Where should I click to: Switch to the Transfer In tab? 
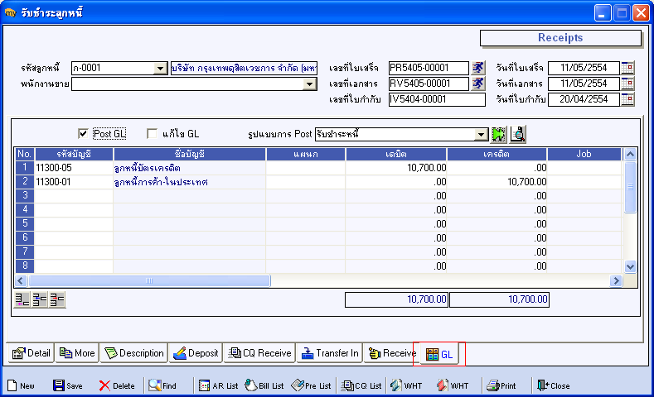tap(330, 353)
